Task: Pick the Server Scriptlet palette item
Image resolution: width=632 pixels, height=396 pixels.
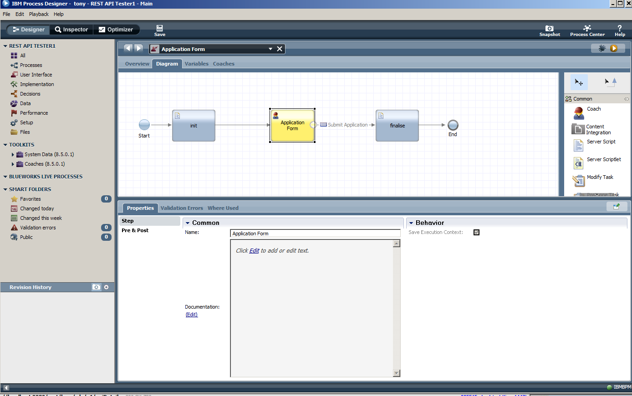Action: [597, 162]
